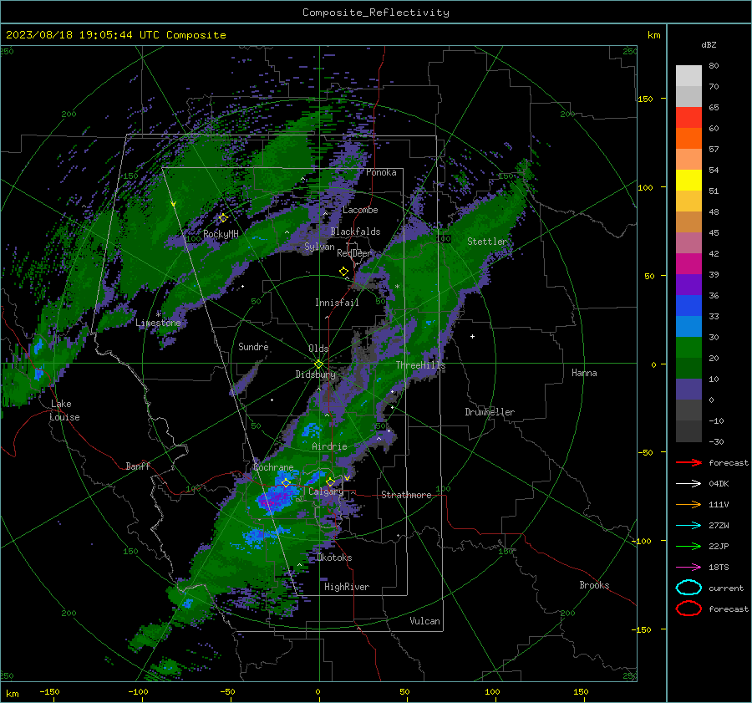Click the Sundre town label
The image size is (752, 703).
(253, 346)
